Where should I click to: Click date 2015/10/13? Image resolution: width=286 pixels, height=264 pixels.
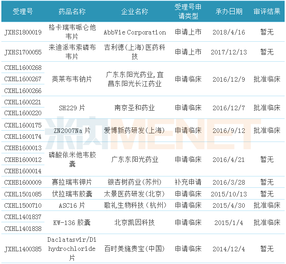coord(229,194)
